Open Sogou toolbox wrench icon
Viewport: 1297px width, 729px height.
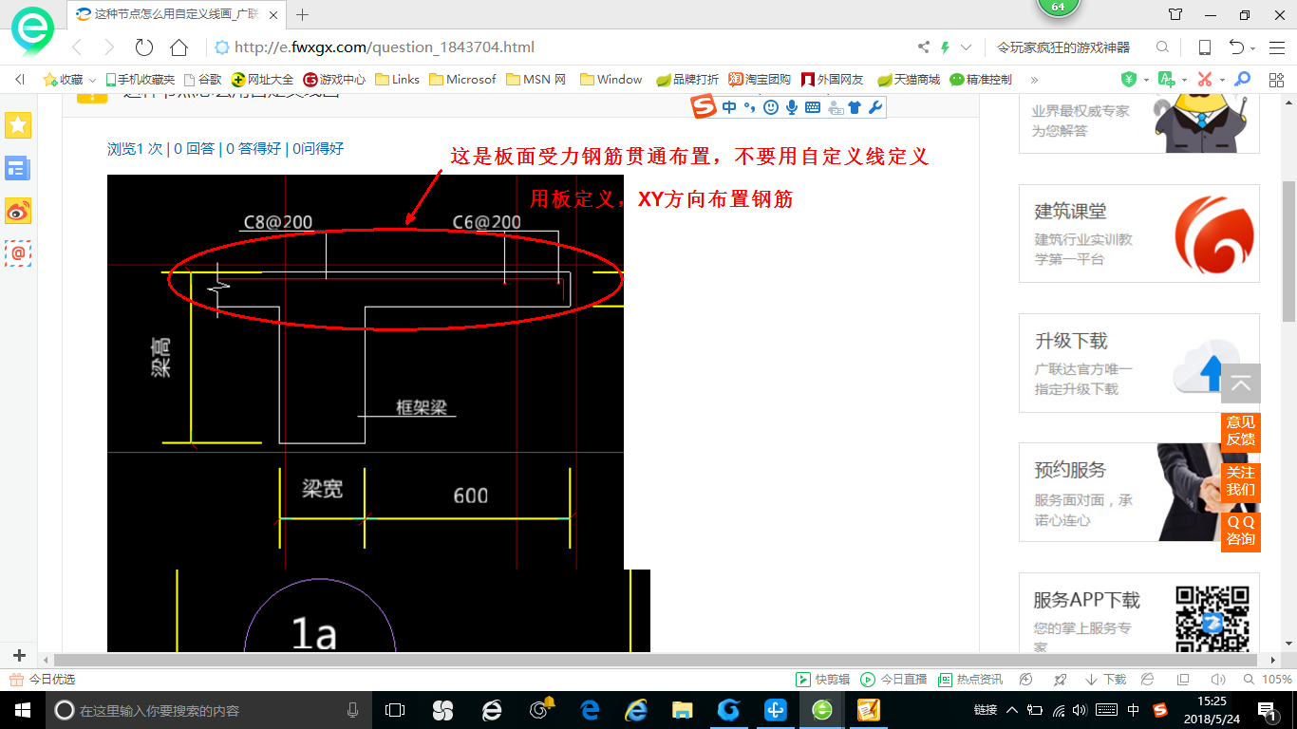tap(875, 107)
